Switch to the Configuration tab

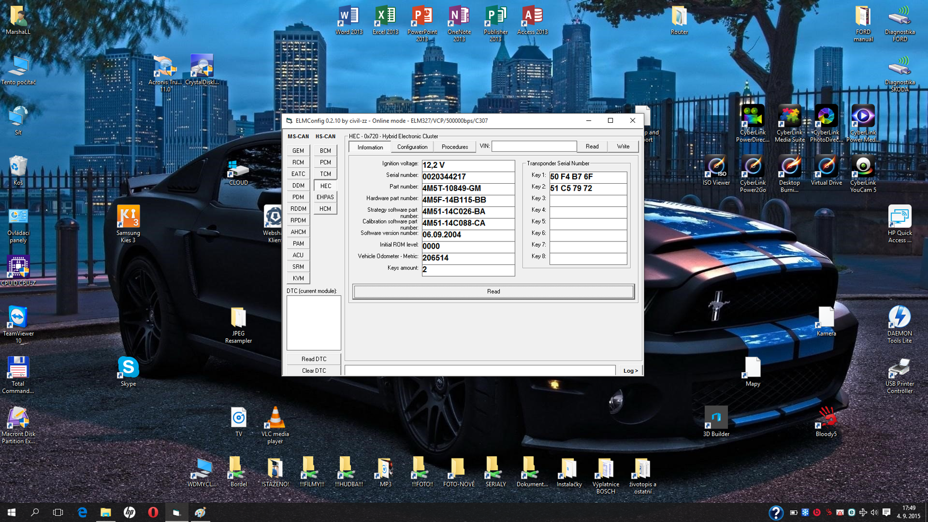412,147
